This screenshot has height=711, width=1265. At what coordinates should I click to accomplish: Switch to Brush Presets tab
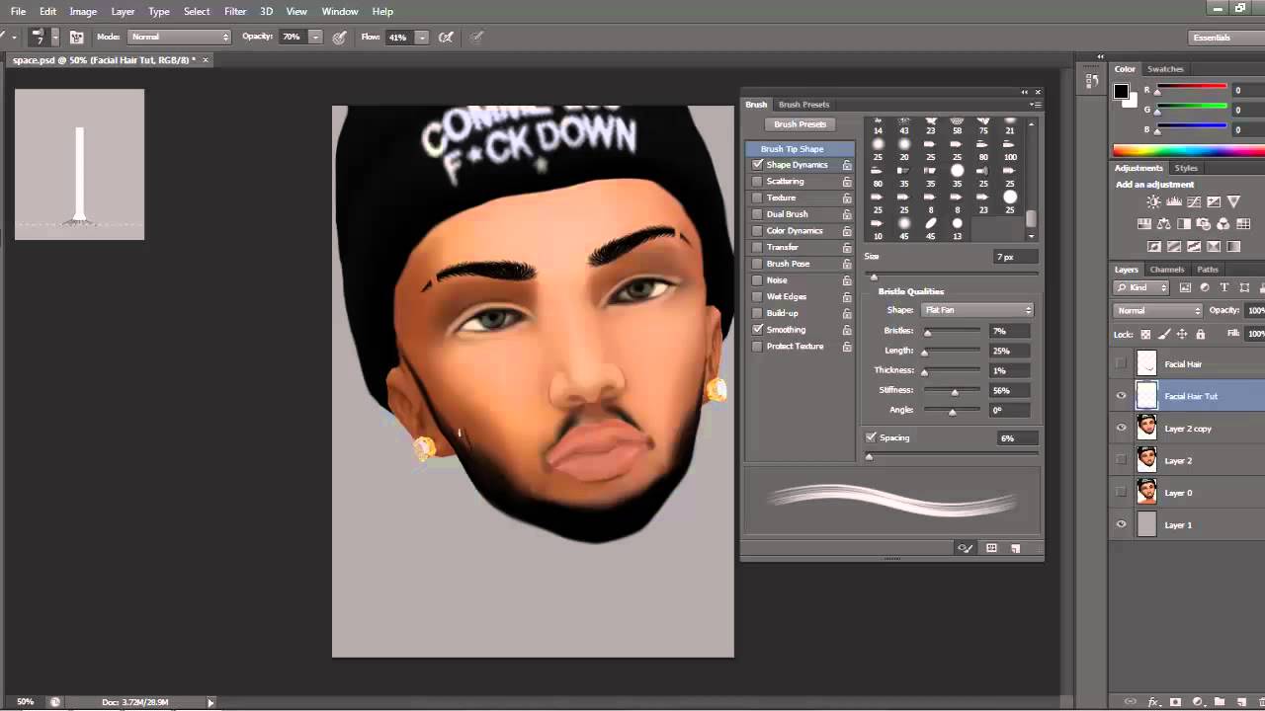click(x=803, y=104)
